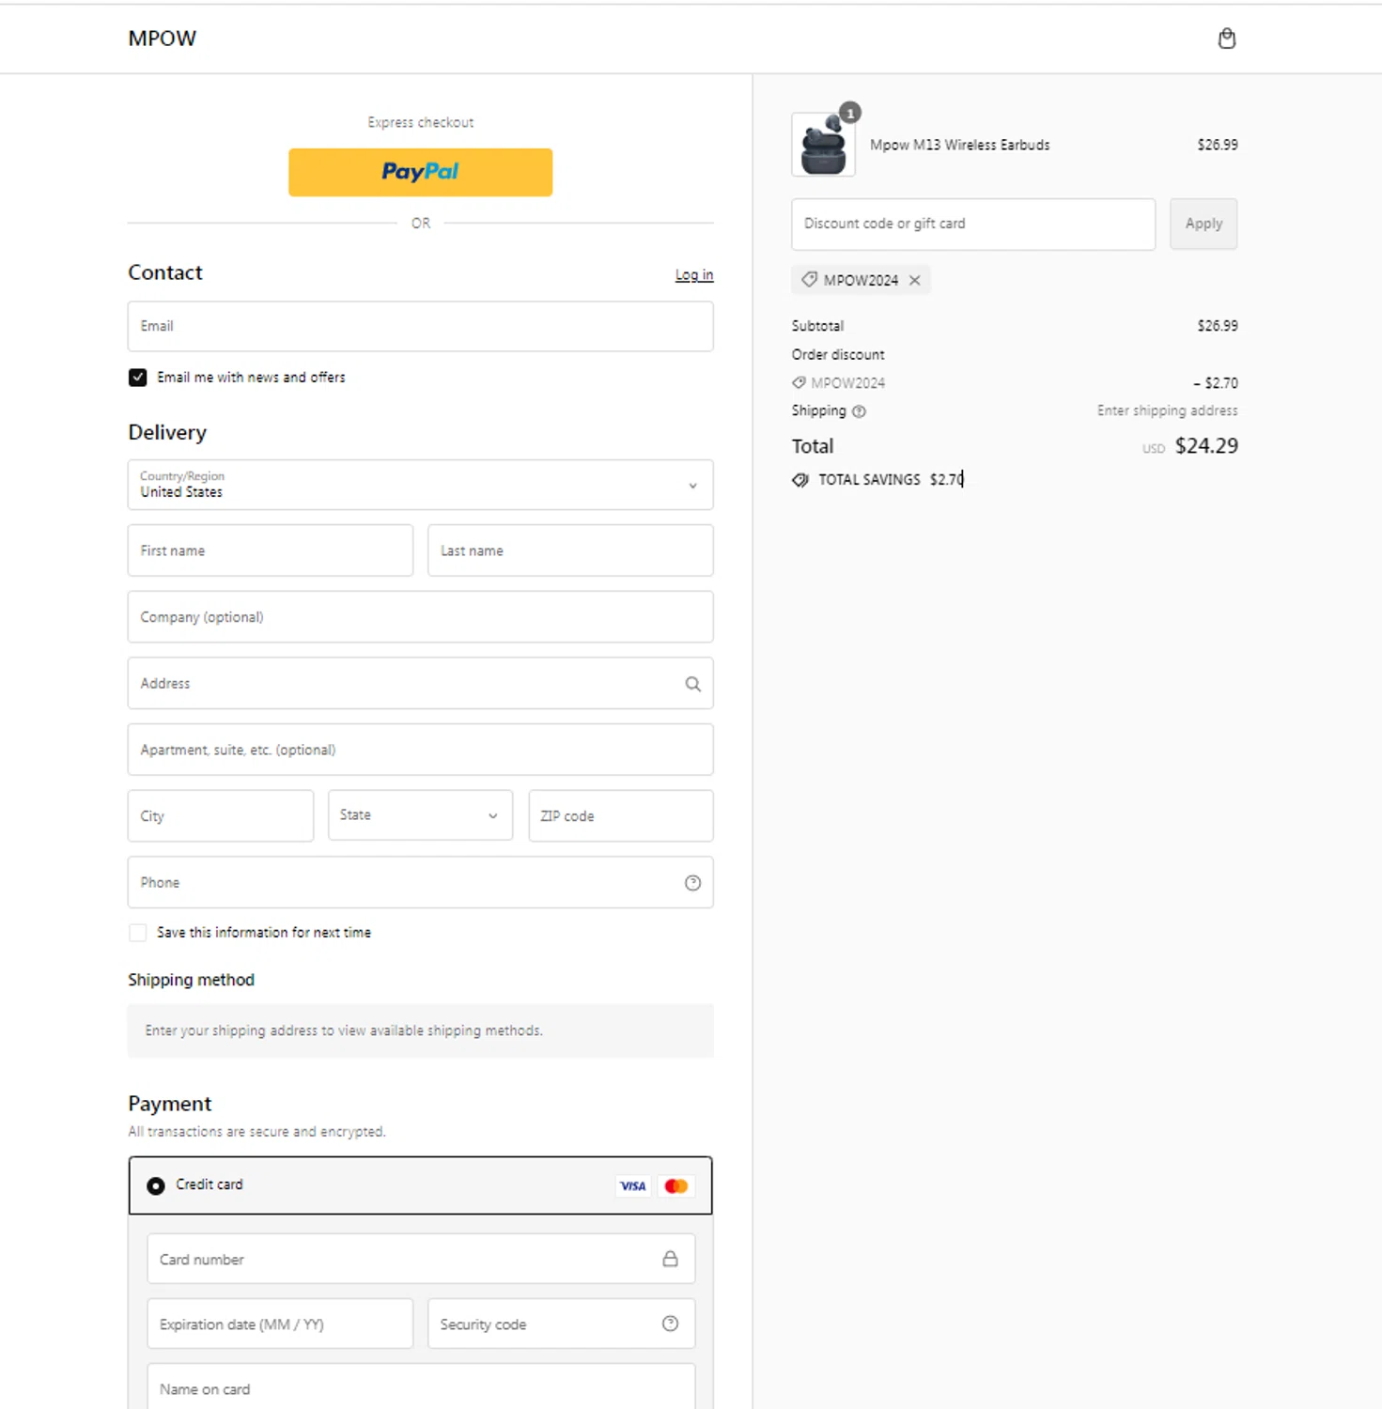Focus the Phone input field
This screenshot has height=1409, width=1382.
click(x=420, y=882)
